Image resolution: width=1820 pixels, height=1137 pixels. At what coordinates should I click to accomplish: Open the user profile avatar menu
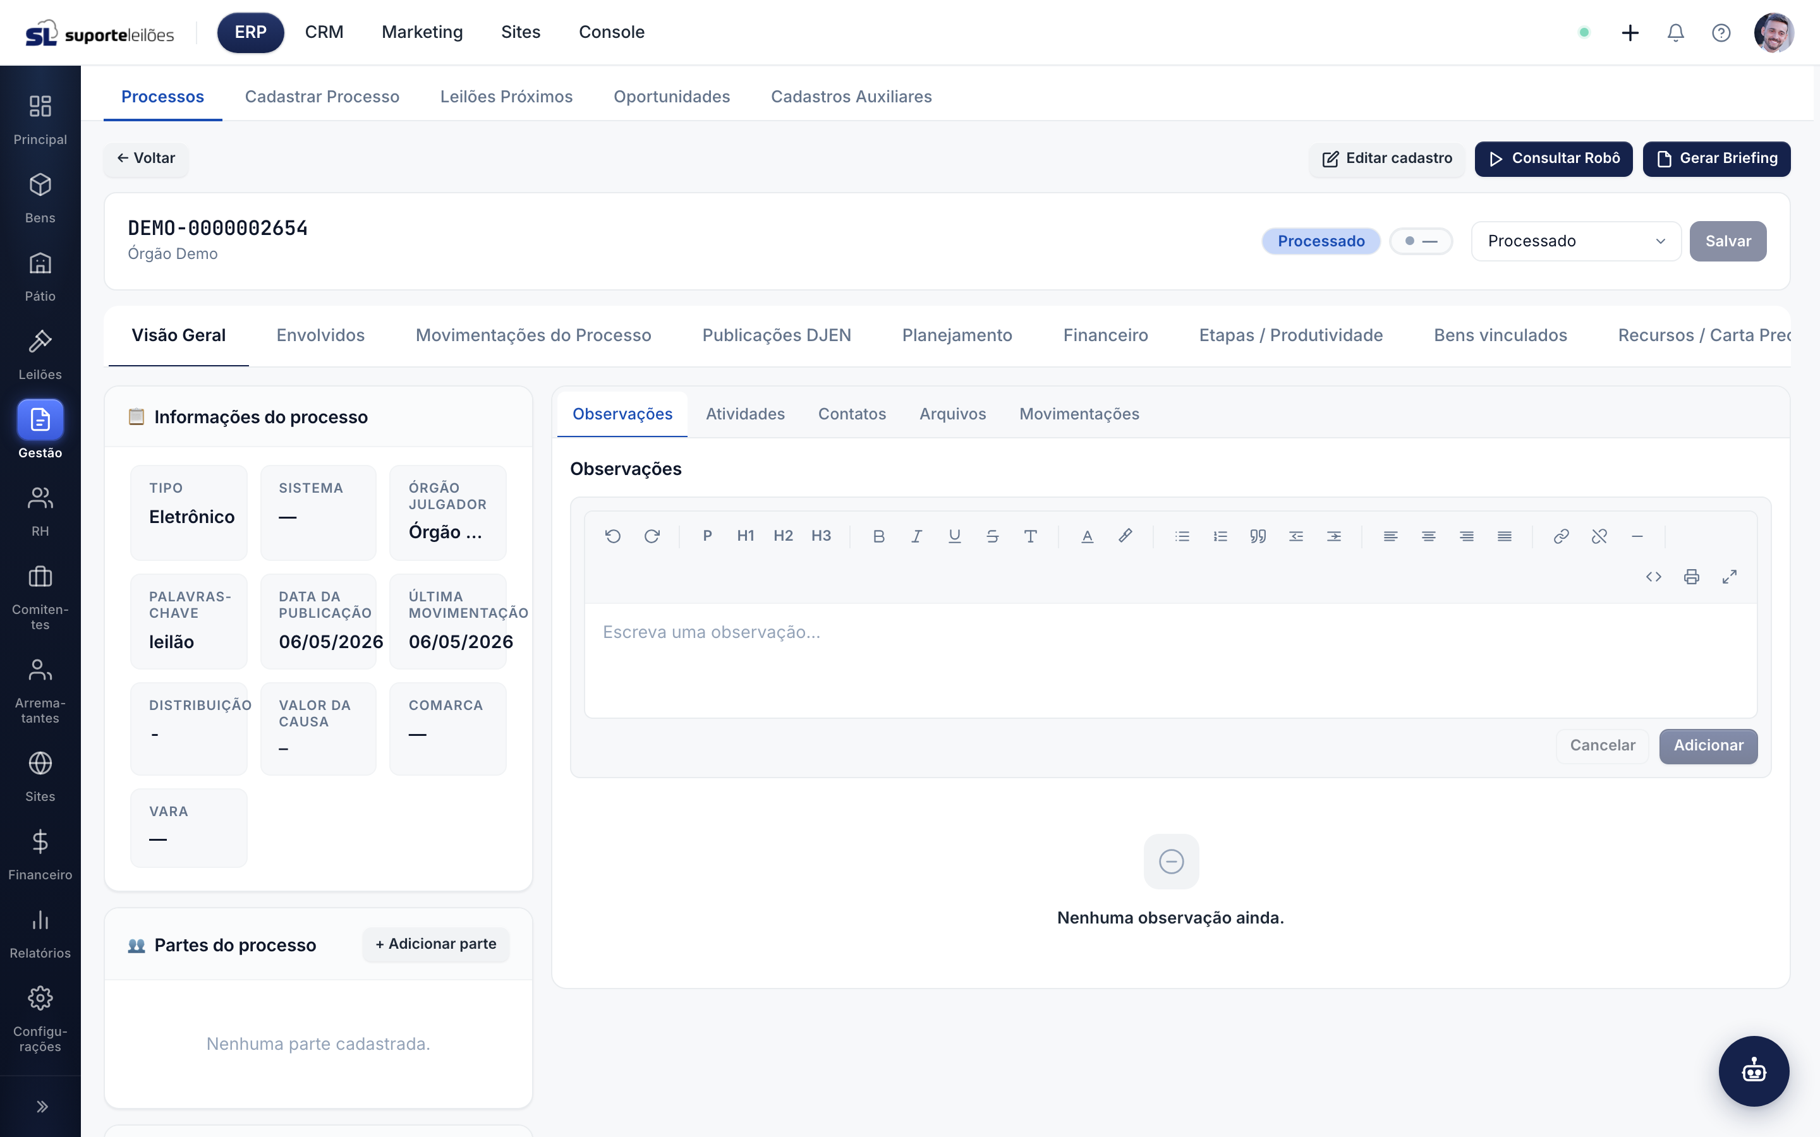1774,33
